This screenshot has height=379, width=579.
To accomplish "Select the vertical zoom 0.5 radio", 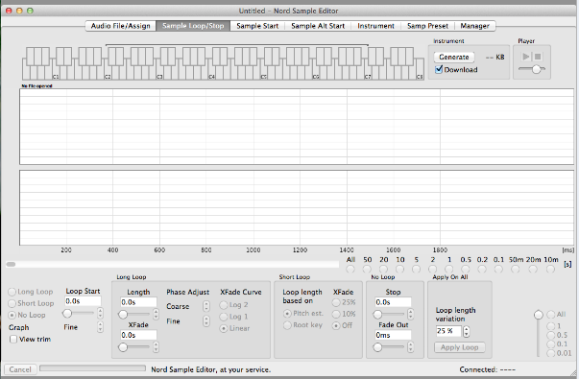I will 551,335.
